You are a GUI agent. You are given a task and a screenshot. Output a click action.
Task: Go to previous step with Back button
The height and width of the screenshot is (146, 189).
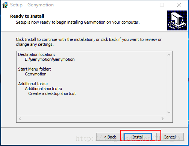click(x=110, y=137)
